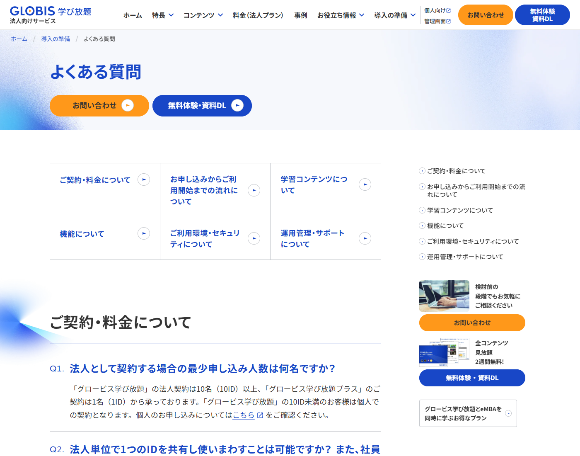The height and width of the screenshot is (456, 580).
Task: Click the Q1 heading 法人として契約する場合の最少申し込み人数
Action: 202,369
